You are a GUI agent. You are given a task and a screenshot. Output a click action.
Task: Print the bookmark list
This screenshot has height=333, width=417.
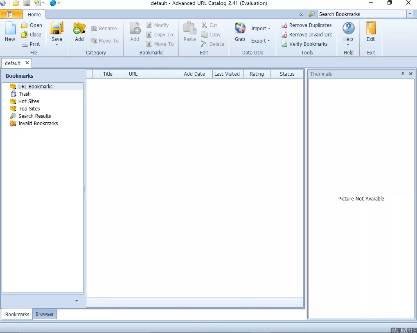(x=31, y=44)
